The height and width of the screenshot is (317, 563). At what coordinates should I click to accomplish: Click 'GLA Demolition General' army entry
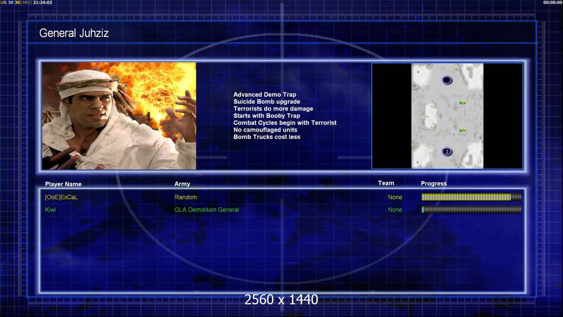click(x=207, y=210)
